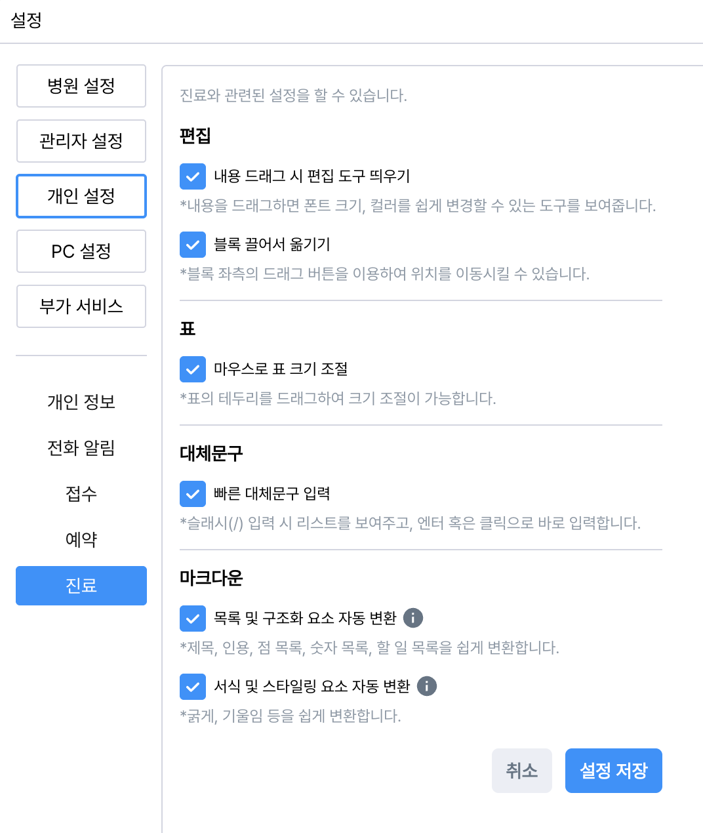Go to 부가 서비스 tab

(81, 306)
